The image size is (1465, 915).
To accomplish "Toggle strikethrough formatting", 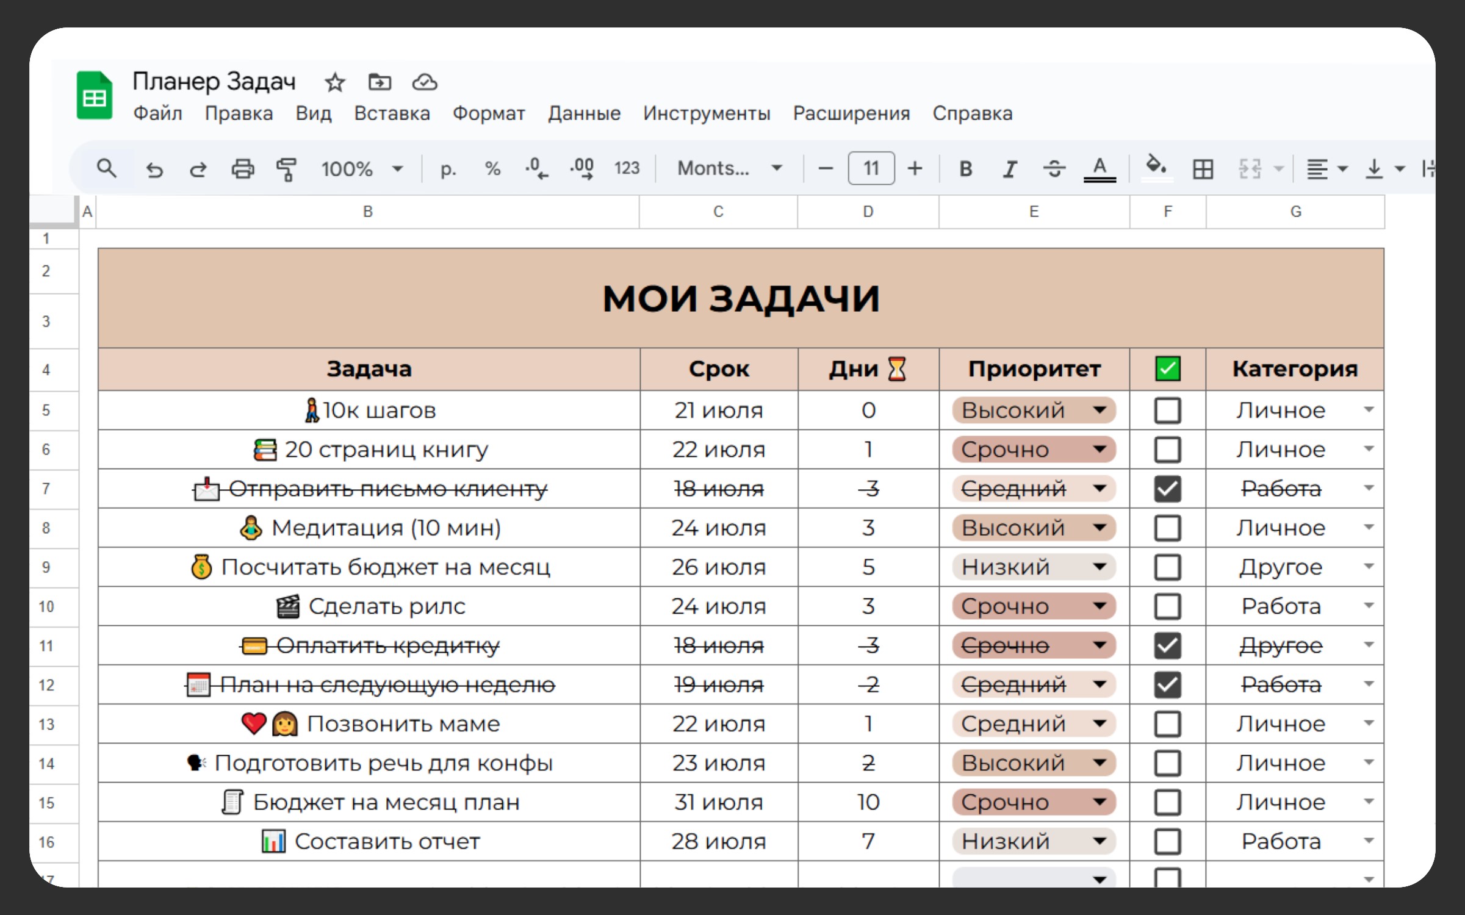I will tap(1054, 169).
